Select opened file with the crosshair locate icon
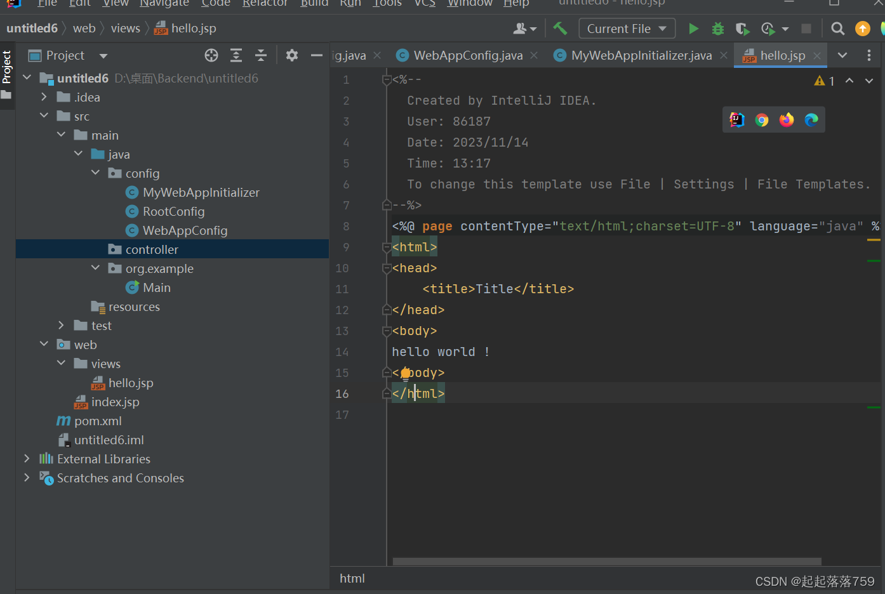This screenshot has height=594, width=885. (x=211, y=55)
